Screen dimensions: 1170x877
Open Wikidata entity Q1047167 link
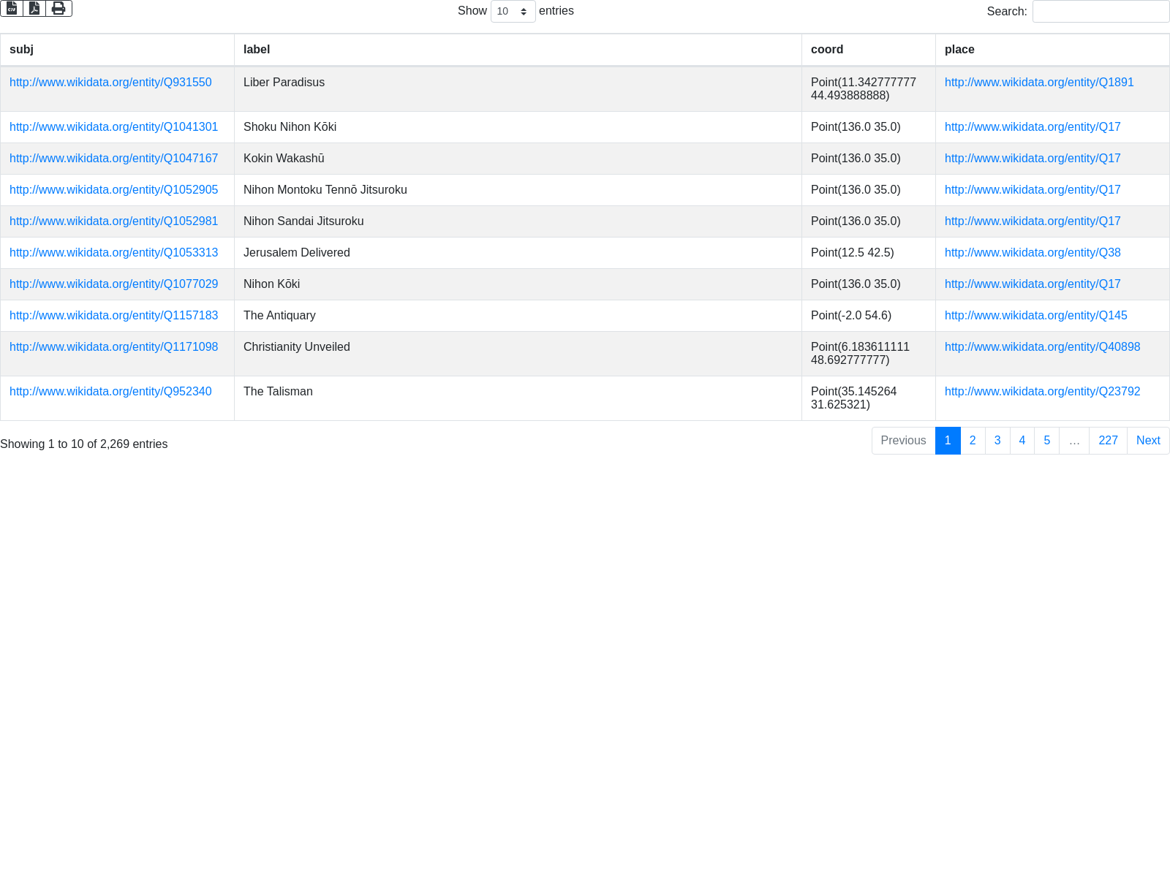pos(113,159)
